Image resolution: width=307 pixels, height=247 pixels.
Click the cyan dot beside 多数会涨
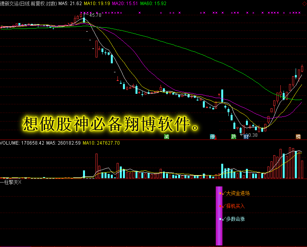point(220,219)
